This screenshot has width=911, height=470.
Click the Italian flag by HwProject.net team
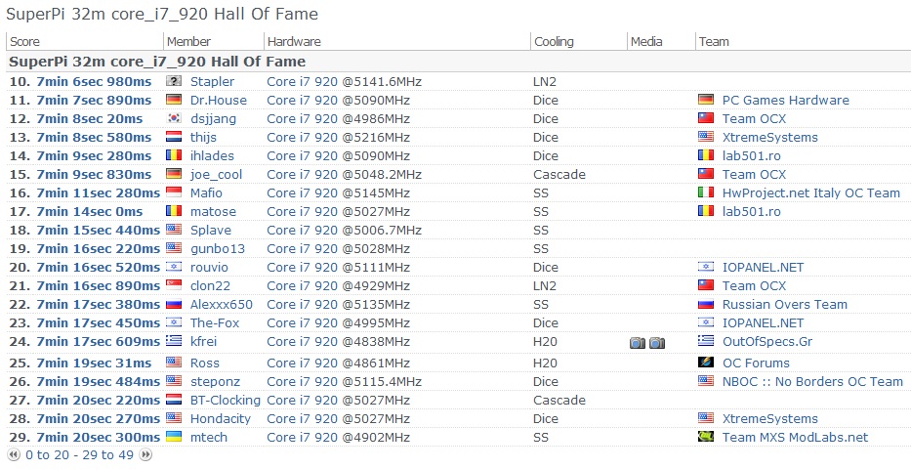point(706,192)
